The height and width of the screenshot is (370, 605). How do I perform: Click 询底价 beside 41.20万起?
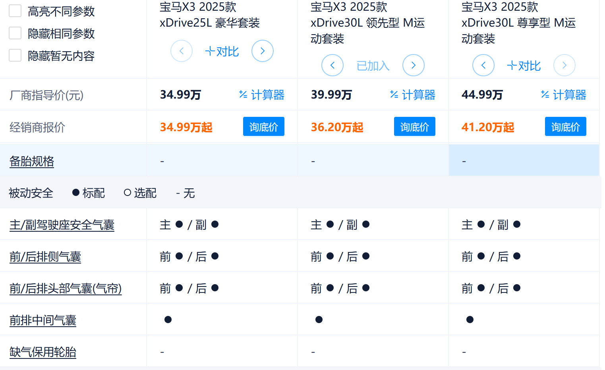pos(566,126)
